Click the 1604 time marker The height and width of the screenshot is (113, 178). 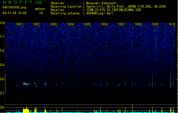(x=70, y=24)
